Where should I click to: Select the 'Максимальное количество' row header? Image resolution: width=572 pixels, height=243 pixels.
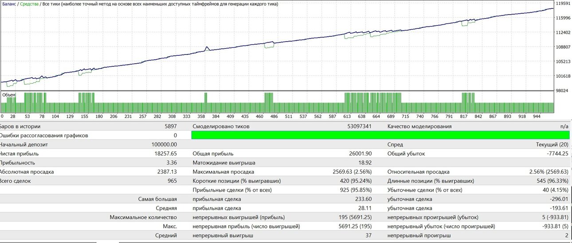tap(143, 217)
